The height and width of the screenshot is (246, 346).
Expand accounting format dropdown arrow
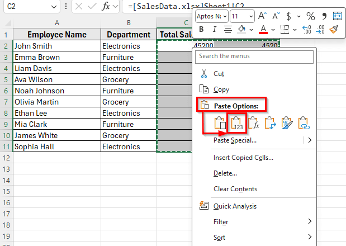click(298, 16)
